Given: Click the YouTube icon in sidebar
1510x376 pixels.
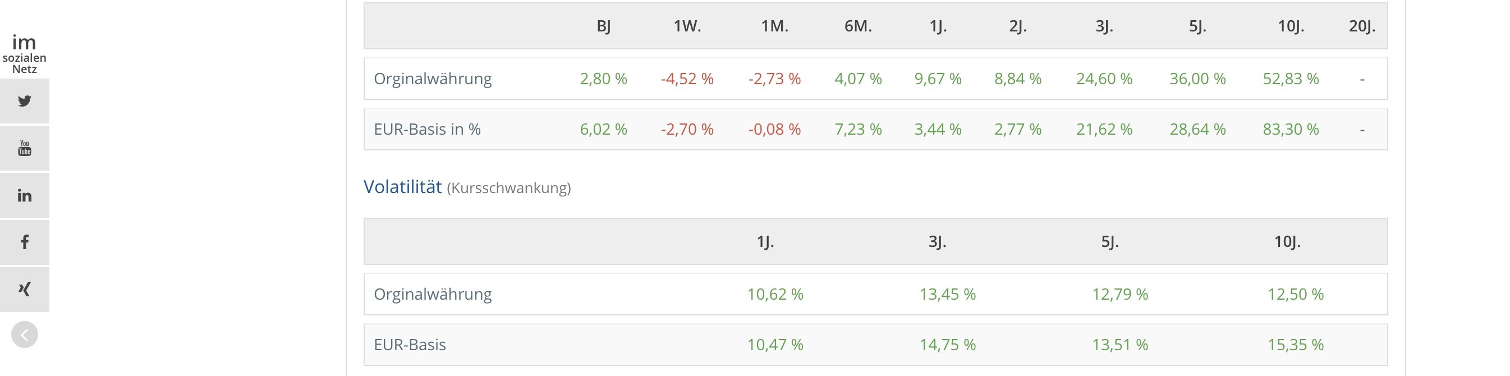Looking at the screenshot, I should (x=25, y=148).
